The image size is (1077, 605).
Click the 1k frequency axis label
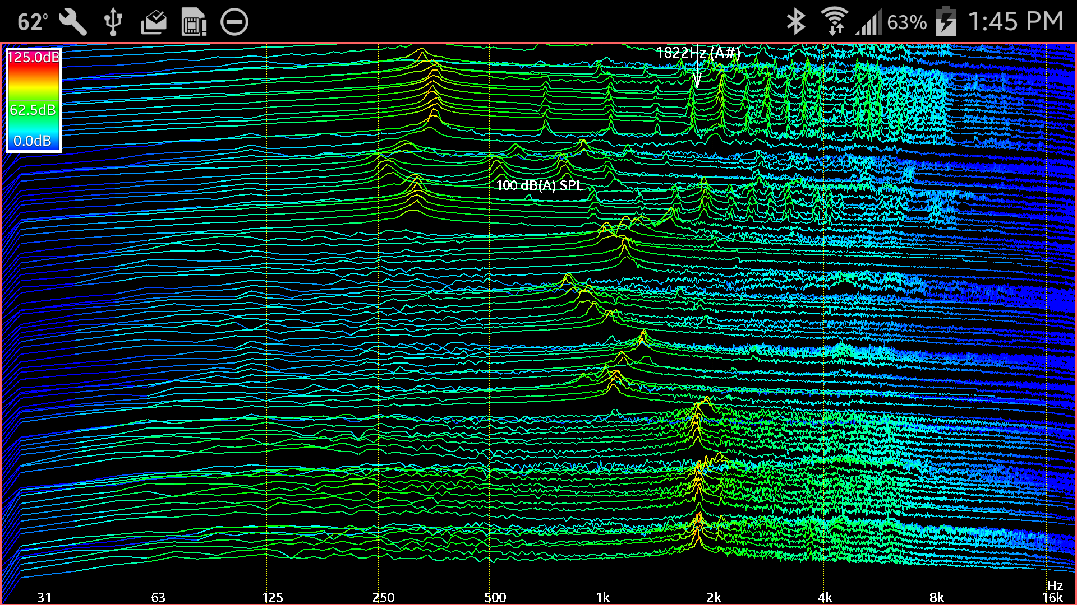[603, 598]
